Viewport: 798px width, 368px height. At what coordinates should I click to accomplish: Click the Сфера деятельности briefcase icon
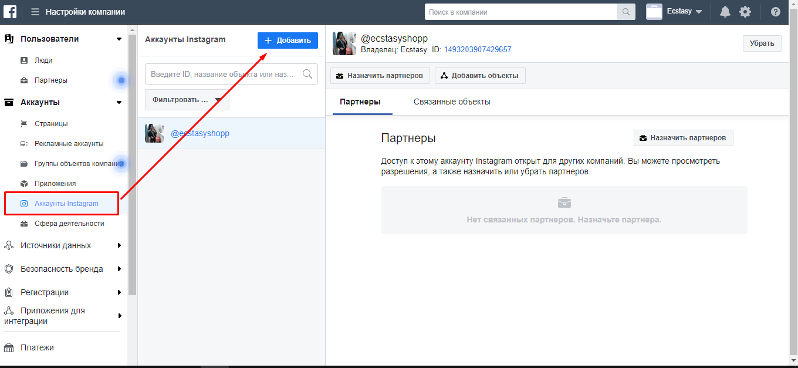[x=24, y=223]
